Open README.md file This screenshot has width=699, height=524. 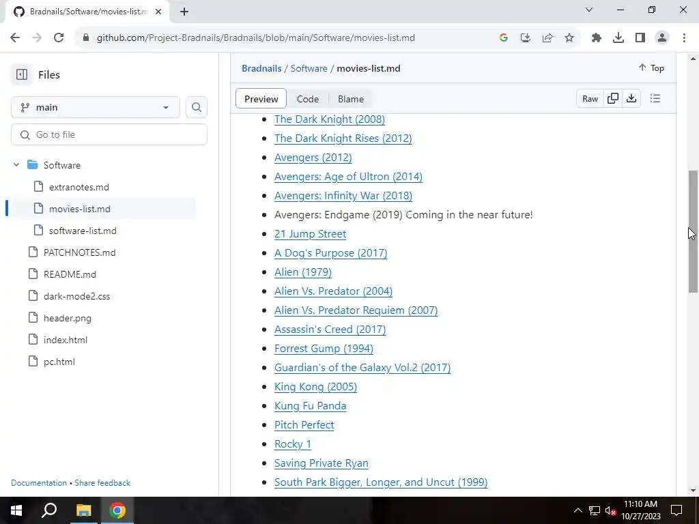click(70, 274)
